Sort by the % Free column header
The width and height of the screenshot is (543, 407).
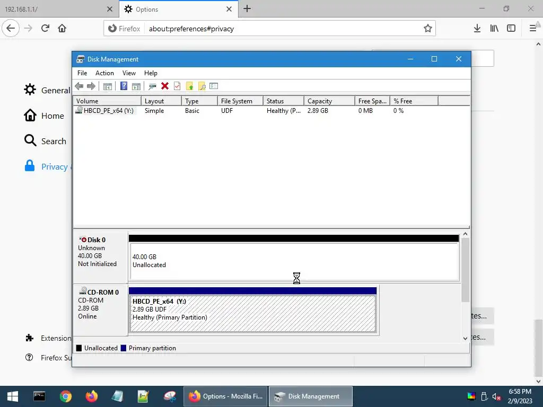tap(414, 101)
